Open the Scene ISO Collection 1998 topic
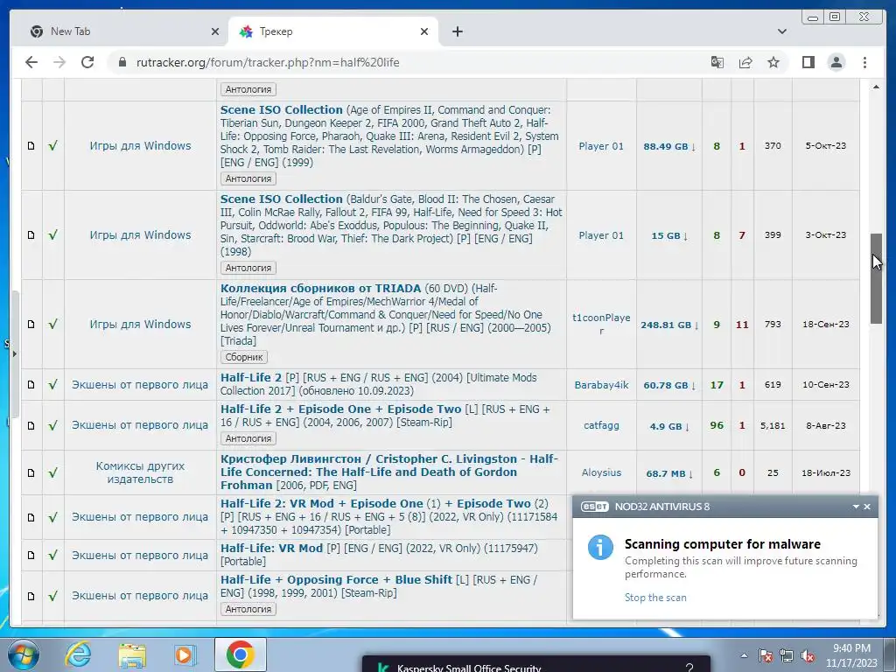This screenshot has height=672, width=896. (281, 199)
